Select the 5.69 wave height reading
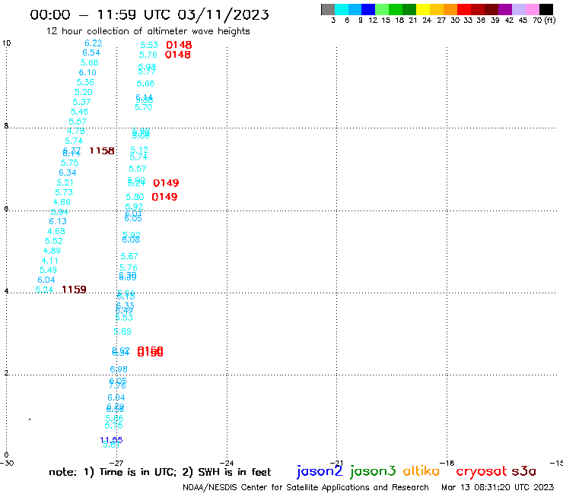 coord(122,331)
